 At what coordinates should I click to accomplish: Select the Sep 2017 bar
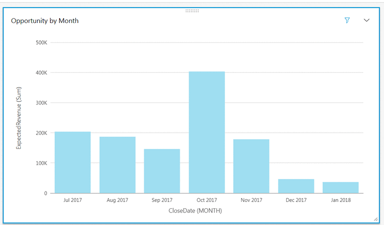(x=162, y=171)
